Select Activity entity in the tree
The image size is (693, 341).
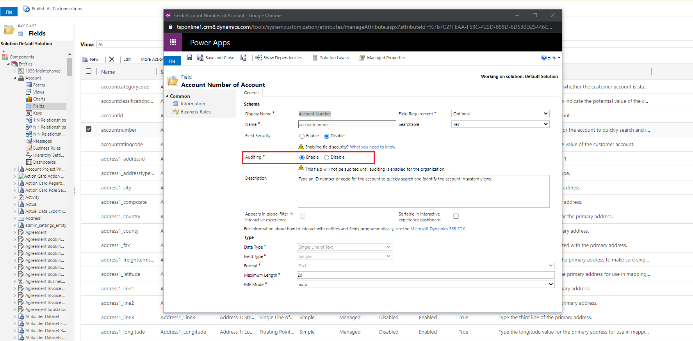pos(32,197)
